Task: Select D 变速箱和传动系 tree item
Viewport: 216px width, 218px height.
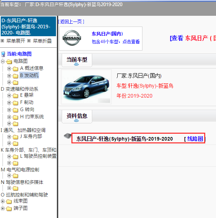Action: [19, 89]
